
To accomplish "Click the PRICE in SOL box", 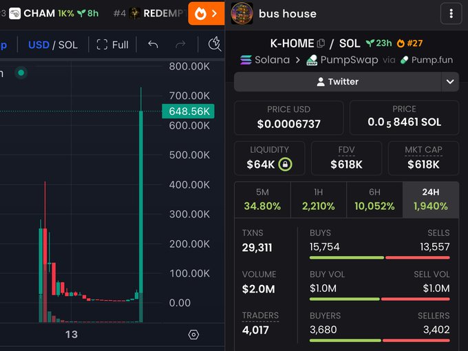I will 404,118.
